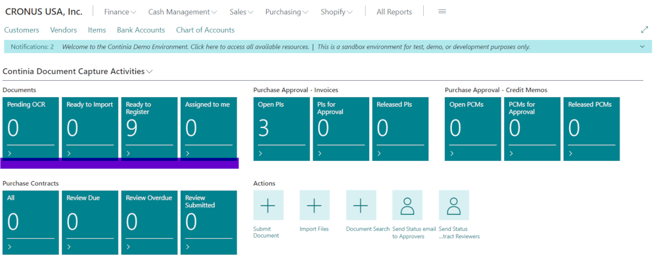Screen dimensions: 657x279
Task: Open the hamburger menu icon in navigation bar
Action: point(442,12)
